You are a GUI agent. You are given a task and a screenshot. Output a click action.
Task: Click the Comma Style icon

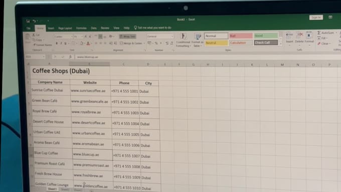pos(160,43)
